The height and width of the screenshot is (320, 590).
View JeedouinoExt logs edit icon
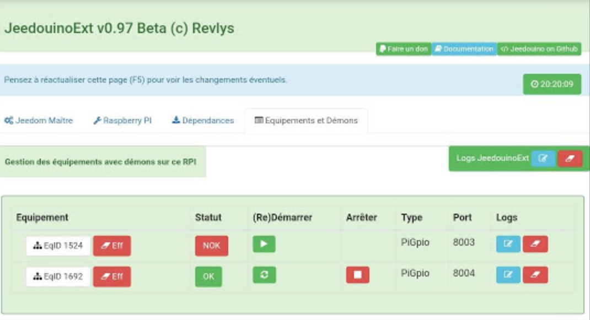click(x=543, y=159)
